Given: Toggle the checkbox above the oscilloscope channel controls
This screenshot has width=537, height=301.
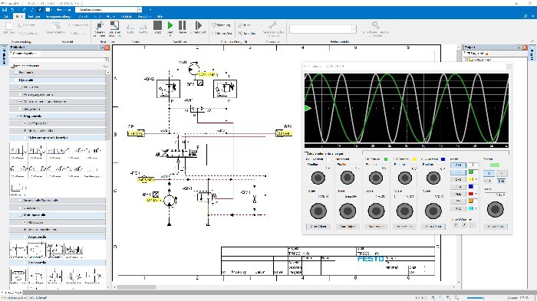Looking at the screenshot, I should [x=307, y=154].
